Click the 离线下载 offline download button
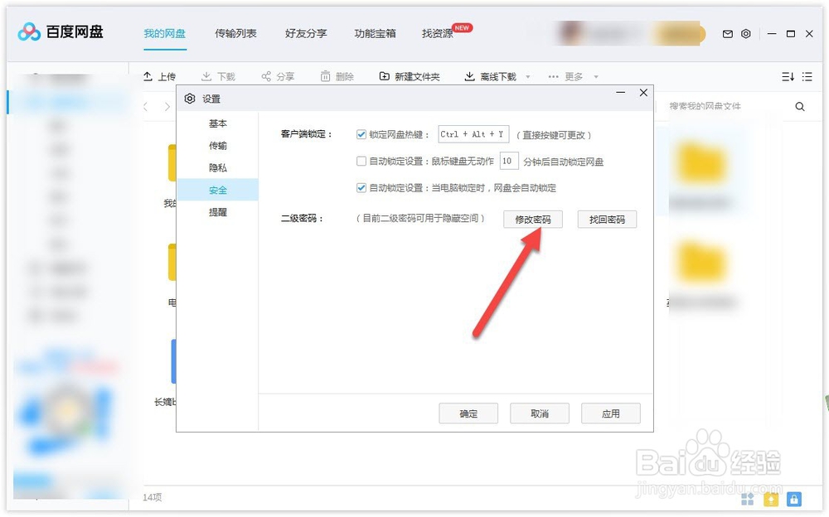The image size is (829, 517). (491, 77)
